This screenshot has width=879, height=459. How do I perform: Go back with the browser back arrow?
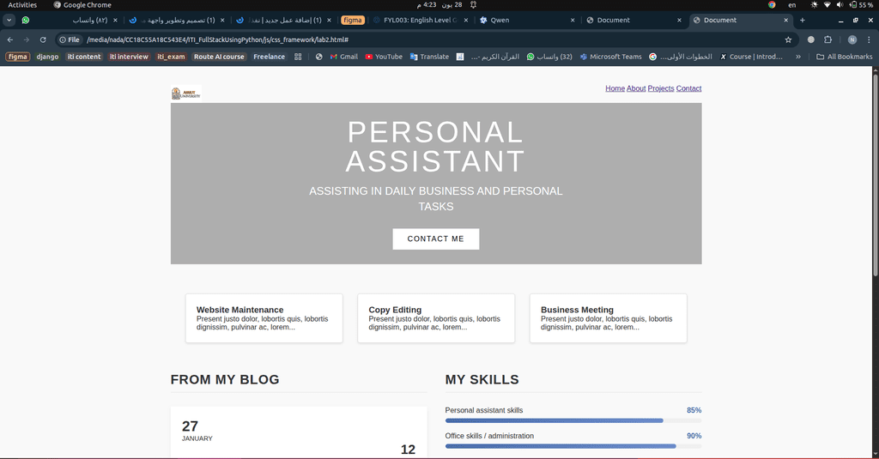[10, 39]
